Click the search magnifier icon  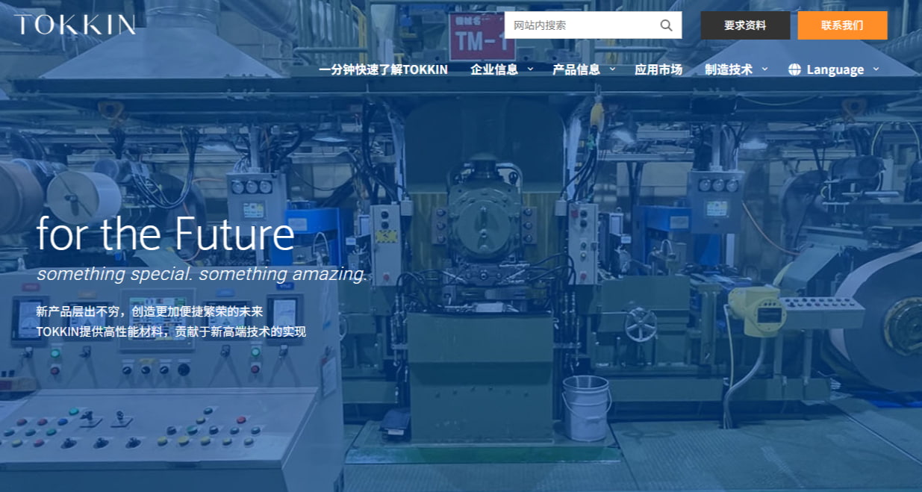coord(666,25)
